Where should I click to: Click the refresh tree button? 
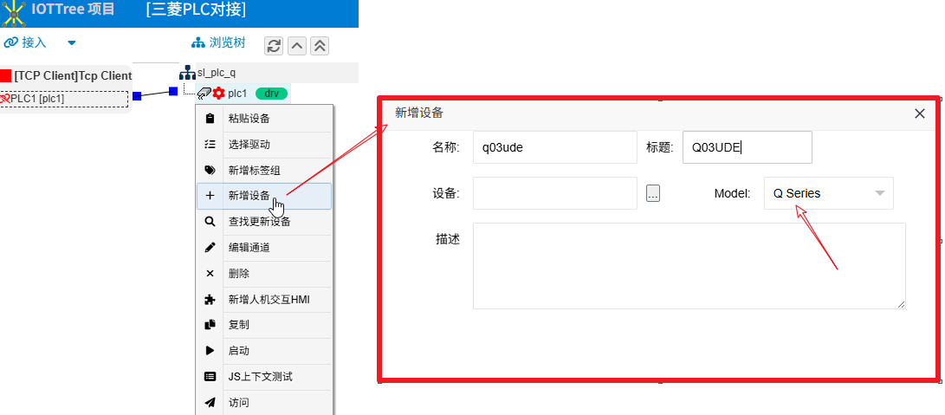coord(275,46)
